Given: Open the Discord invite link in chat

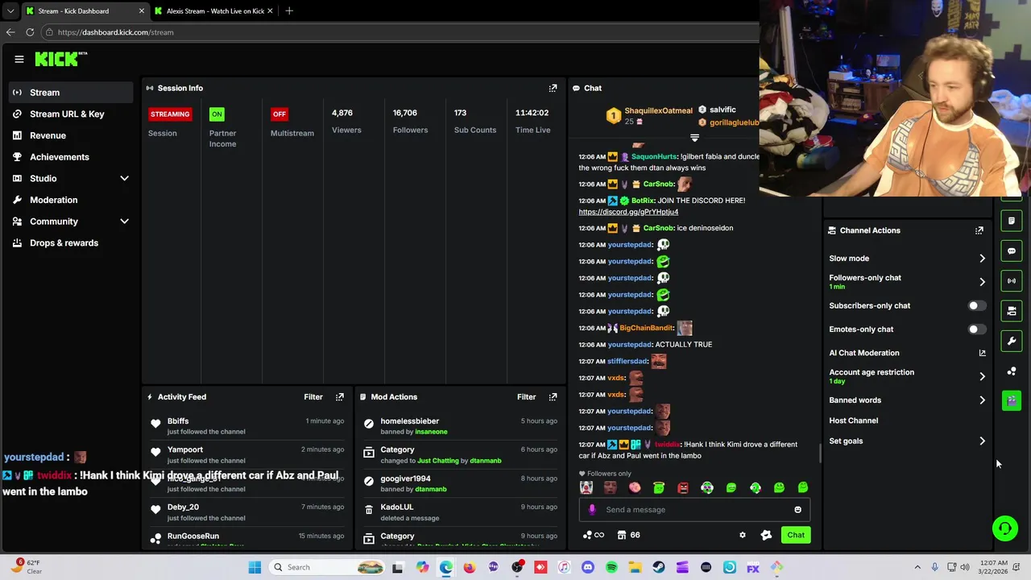Looking at the screenshot, I should [x=628, y=212].
